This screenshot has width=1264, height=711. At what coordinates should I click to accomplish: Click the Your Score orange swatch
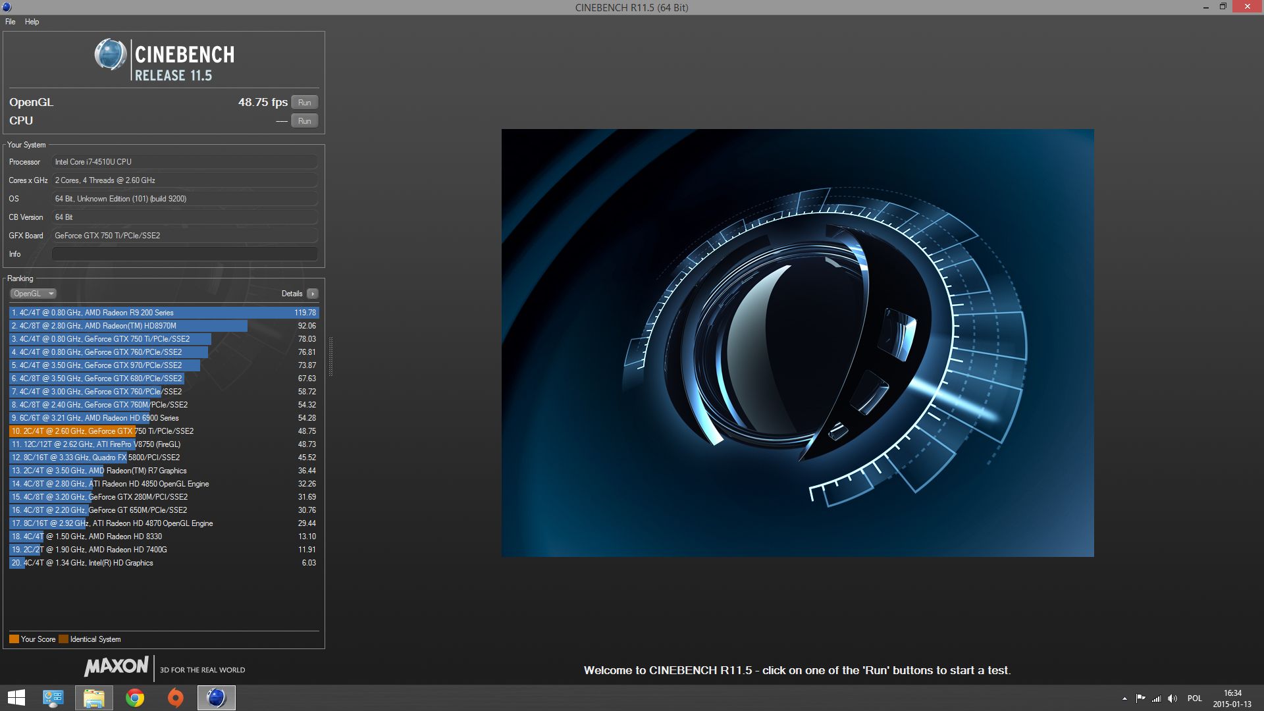[x=14, y=639]
